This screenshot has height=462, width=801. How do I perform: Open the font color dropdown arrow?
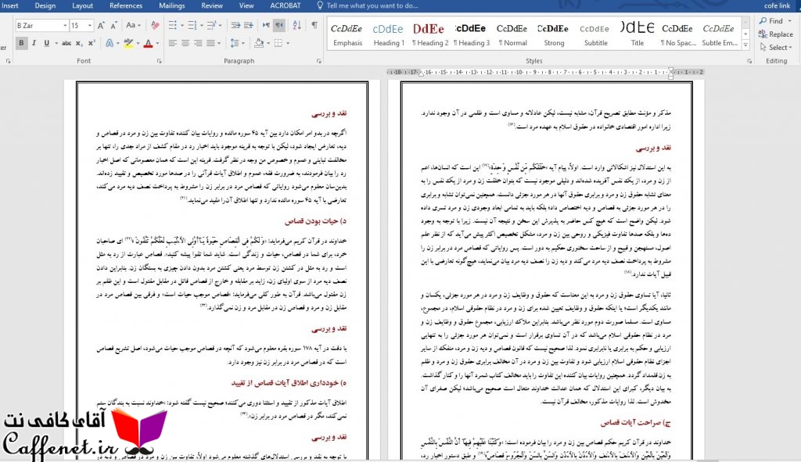tap(157, 44)
